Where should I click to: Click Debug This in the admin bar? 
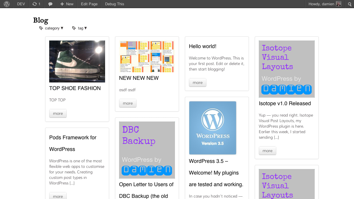coord(114,4)
